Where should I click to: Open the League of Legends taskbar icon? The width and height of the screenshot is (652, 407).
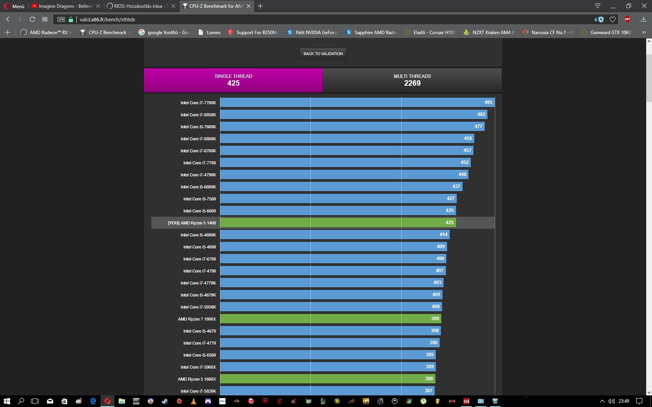pyautogui.click(x=323, y=401)
